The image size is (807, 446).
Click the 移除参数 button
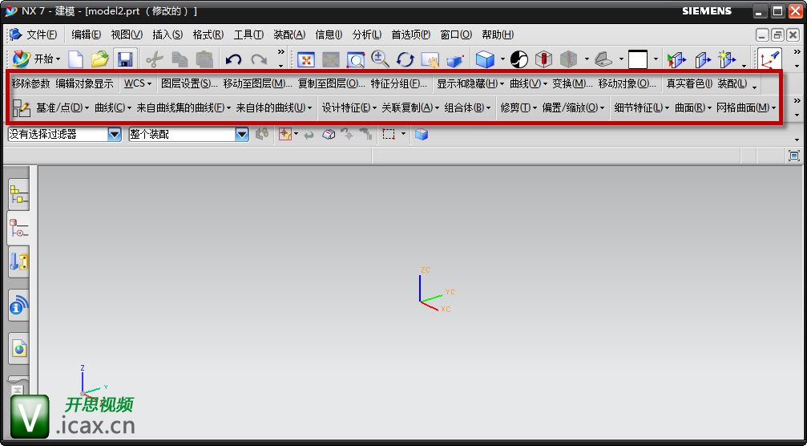[x=31, y=83]
